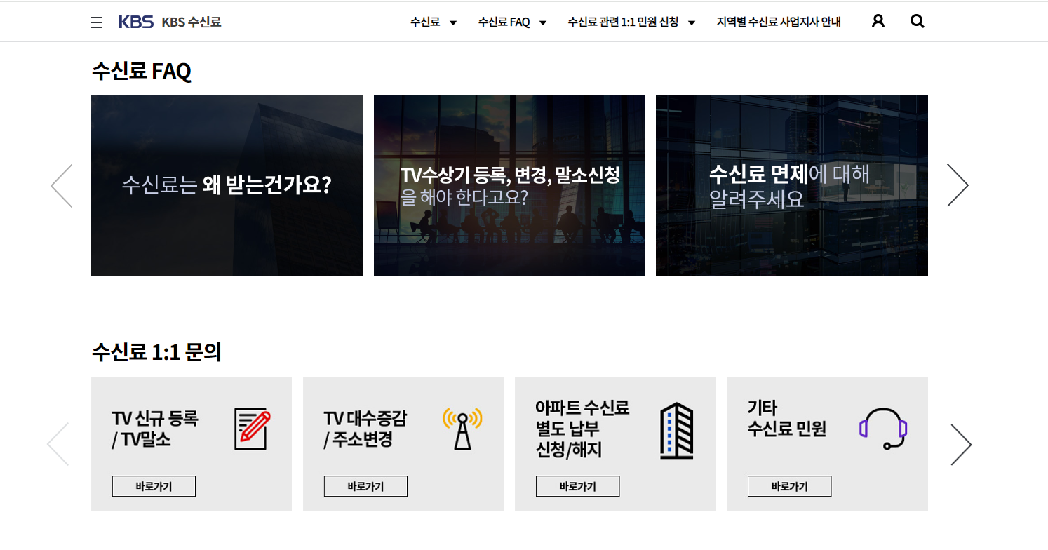Click 바로가기 under TV 대수증감
This screenshot has height=550, width=1048.
[365, 486]
